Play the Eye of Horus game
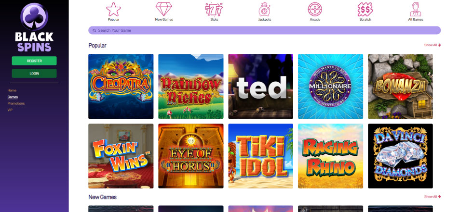This screenshot has height=212, width=460. click(x=190, y=156)
